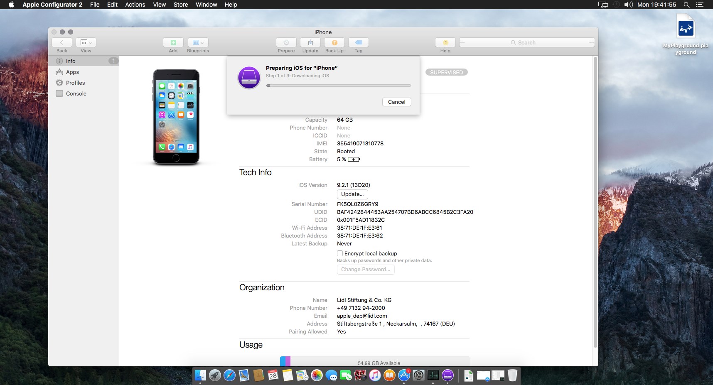The width and height of the screenshot is (713, 385).
Task: Open Contacts from the Dock
Action: (258, 375)
